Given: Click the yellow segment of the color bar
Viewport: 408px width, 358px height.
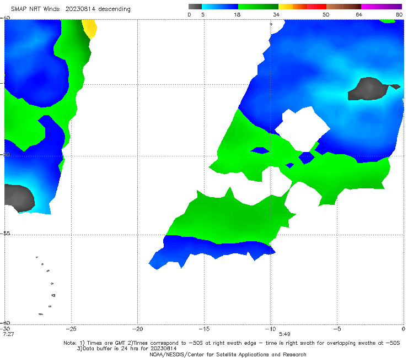Looking at the screenshot, I should 286,7.
